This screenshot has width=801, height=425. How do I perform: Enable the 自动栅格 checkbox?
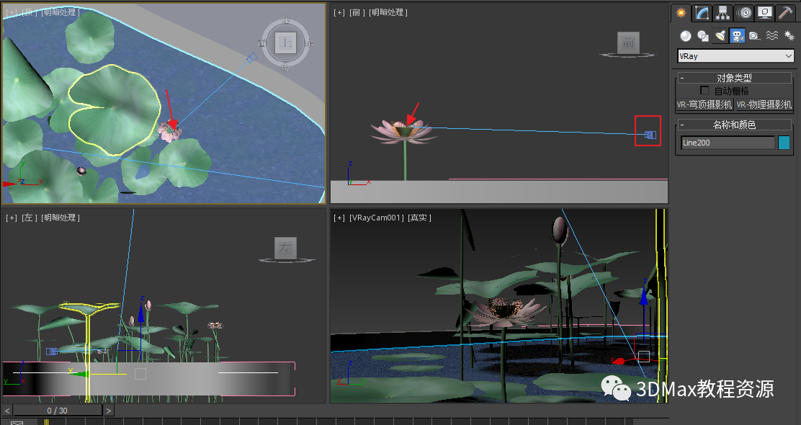point(705,91)
